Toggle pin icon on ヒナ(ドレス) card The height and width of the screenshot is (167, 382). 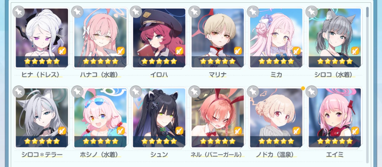19,12
